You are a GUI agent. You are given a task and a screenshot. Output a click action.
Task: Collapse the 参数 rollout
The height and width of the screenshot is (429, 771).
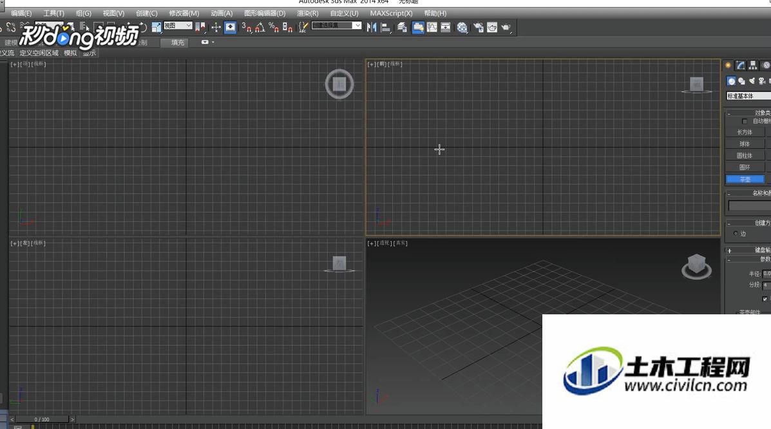pos(749,259)
